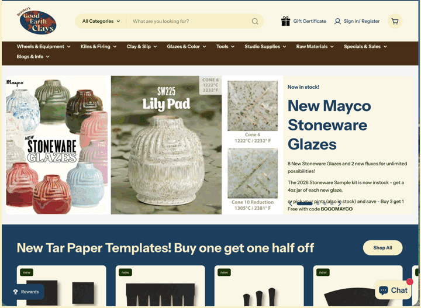Click the Rewards trophy button
421x308 pixels.
point(26,292)
